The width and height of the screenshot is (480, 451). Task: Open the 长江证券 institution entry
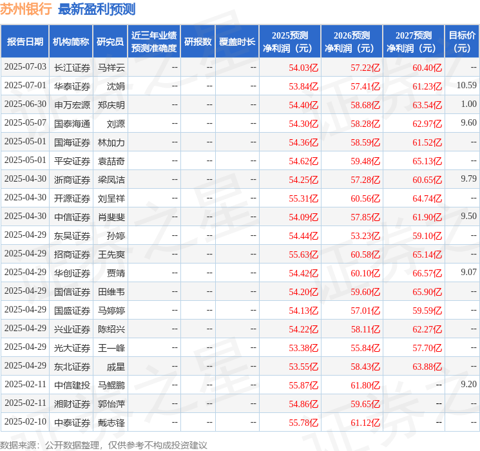click(72, 67)
